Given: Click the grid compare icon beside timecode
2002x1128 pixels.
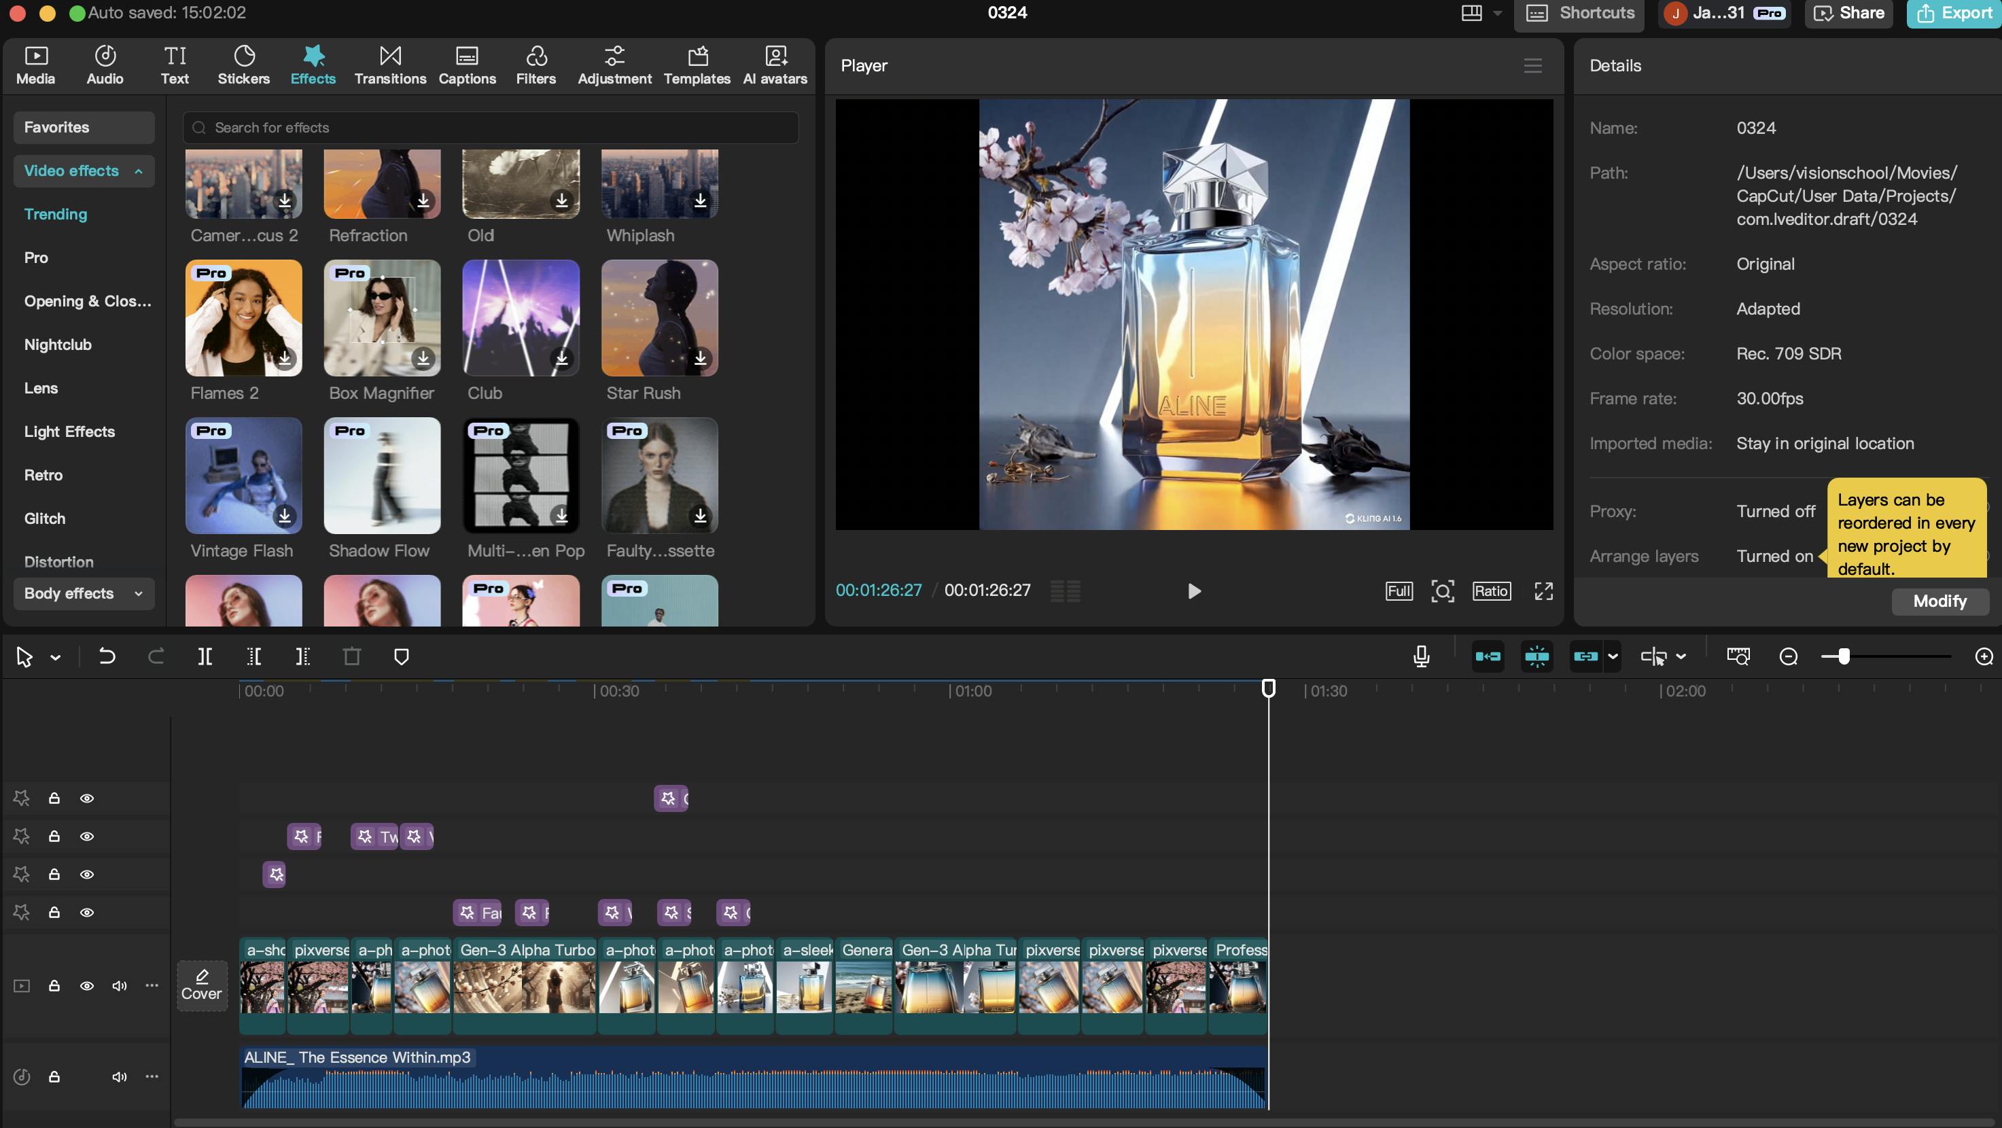Looking at the screenshot, I should [x=1065, y=591].
